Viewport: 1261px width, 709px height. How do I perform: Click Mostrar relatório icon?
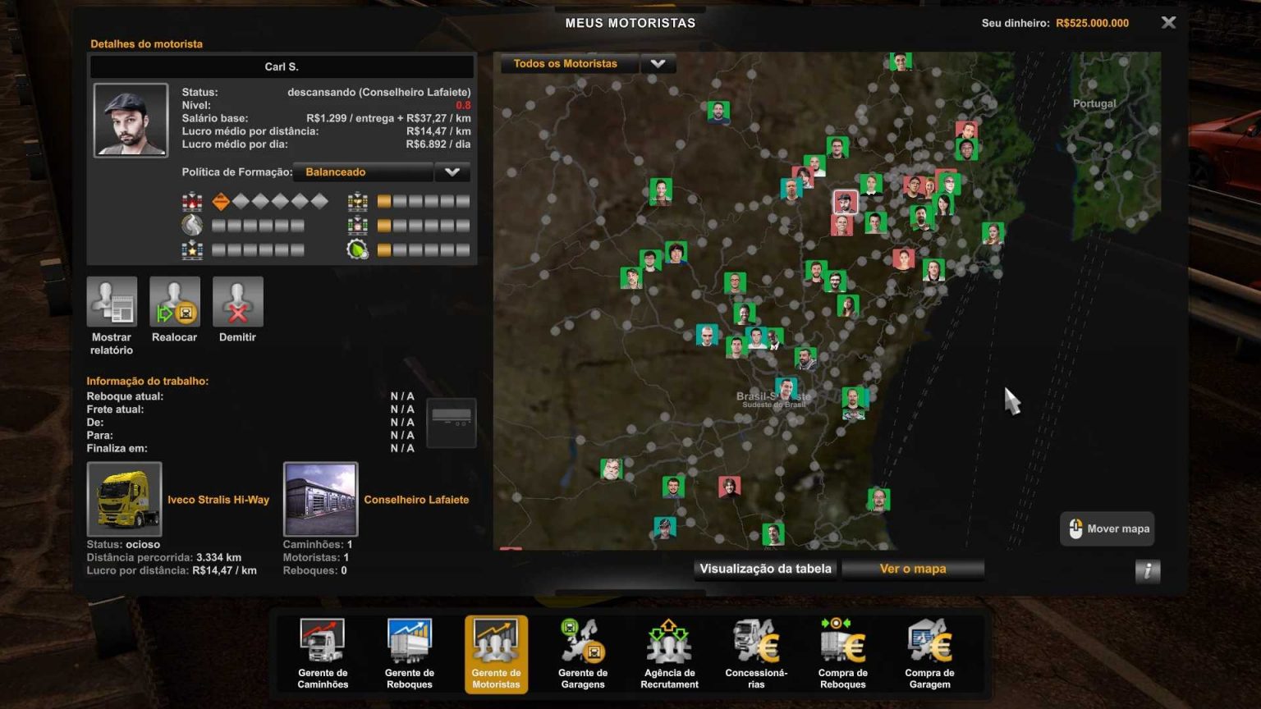click(x=112, y=302)
